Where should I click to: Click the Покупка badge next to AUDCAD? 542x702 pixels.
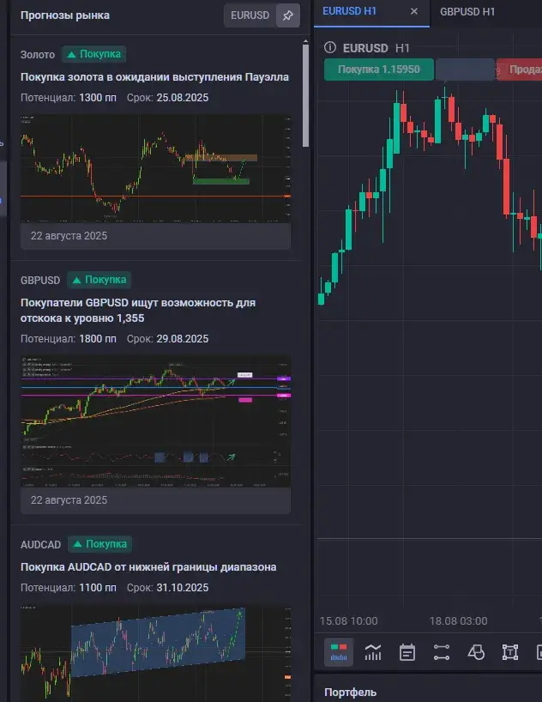coord(99,544)
